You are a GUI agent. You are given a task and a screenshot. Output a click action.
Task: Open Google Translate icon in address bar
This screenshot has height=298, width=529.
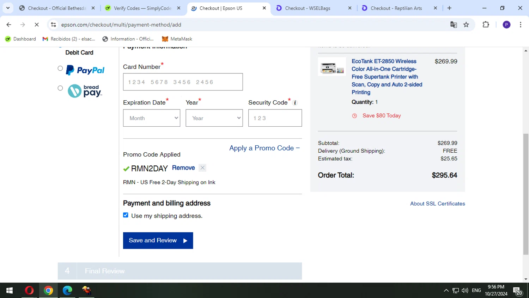tap(454, 25)
